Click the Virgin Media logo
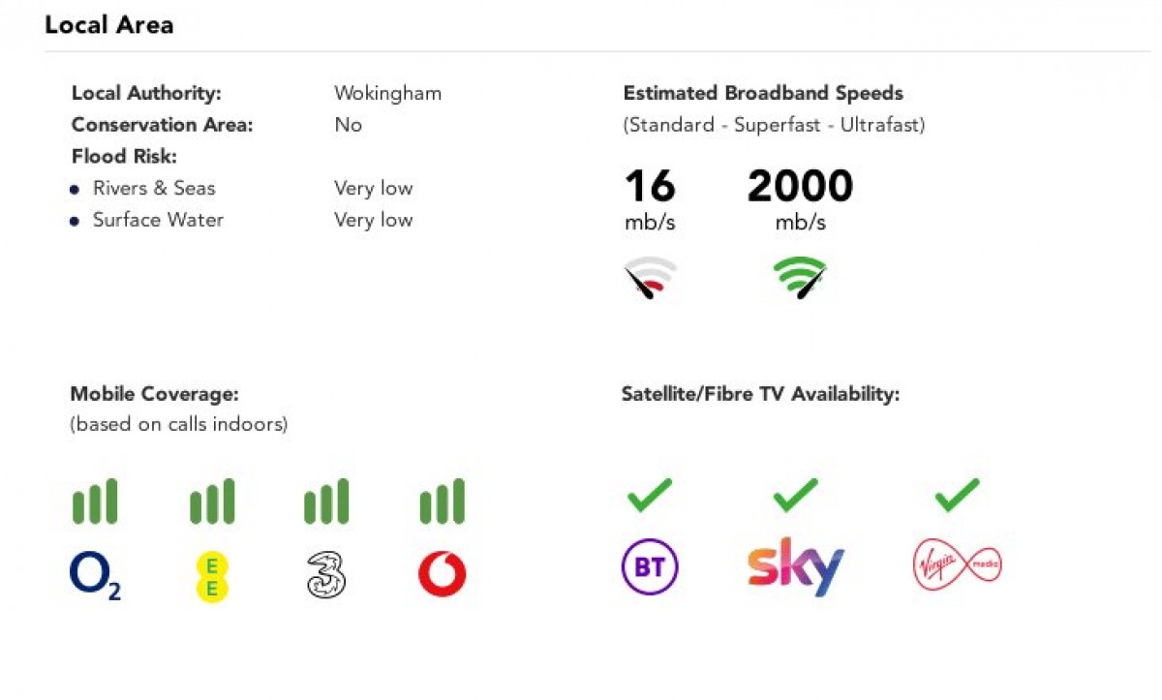 (957, 566)
